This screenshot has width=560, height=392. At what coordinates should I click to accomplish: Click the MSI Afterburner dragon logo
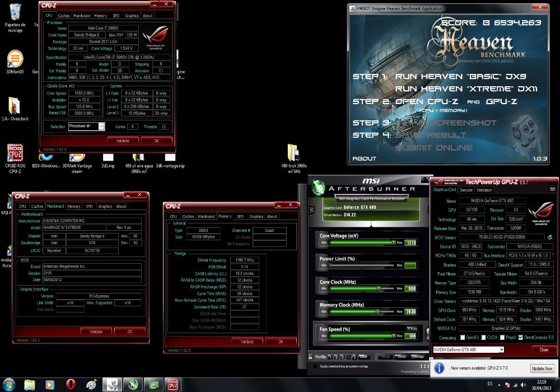318,188
